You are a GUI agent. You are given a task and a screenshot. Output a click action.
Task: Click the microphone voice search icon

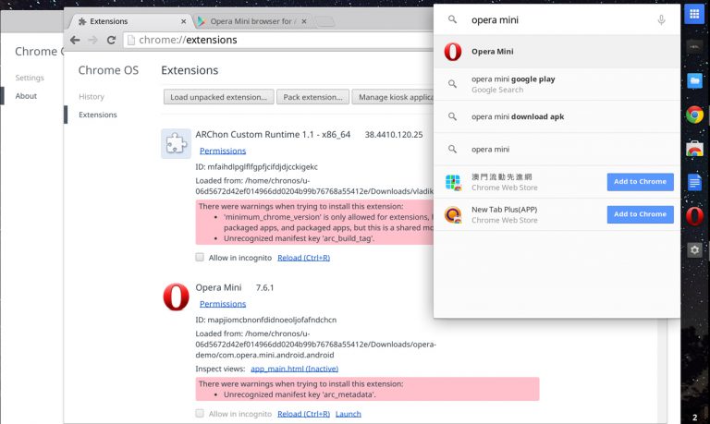pos(661,20)
